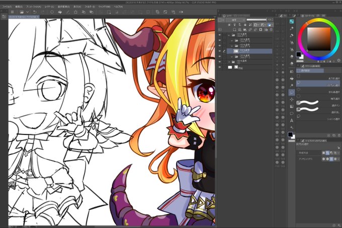The height and width of the screenshot is (228, 342).
Task: Select the Move Layer tool icon
Action: click(x=292, y=100)
